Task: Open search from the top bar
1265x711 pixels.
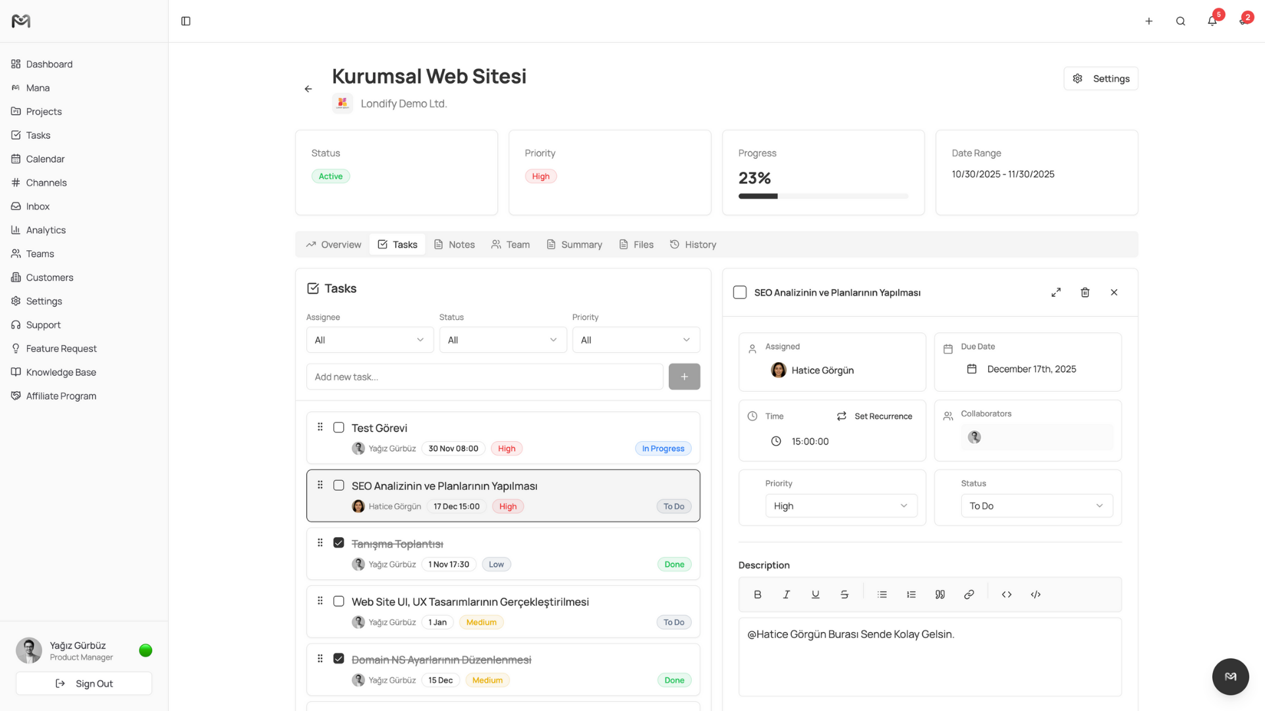Action: pyautogui.click(x=1180, y=20)
